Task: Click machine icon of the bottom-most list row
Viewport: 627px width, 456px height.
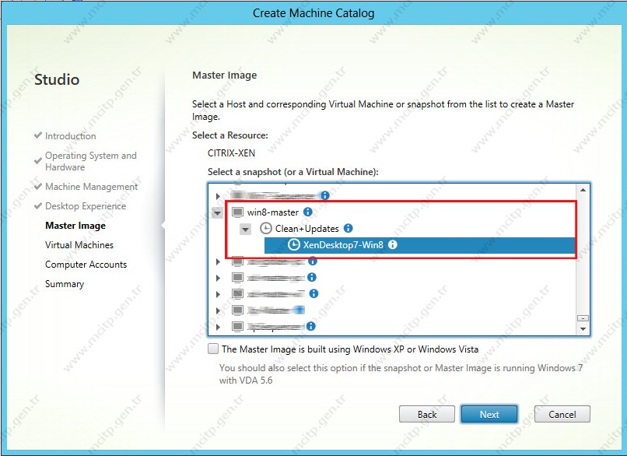Action: click(237, 326)
